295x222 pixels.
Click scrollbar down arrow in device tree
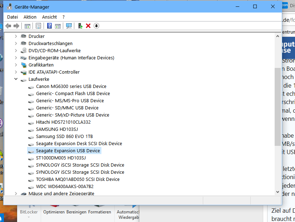click(x=278, y=192)
